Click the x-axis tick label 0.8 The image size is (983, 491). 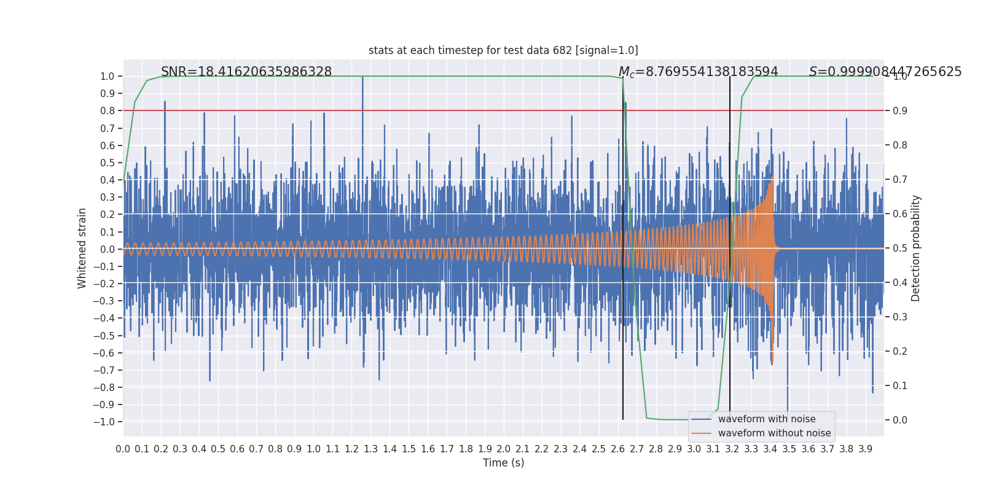(275, 449)
